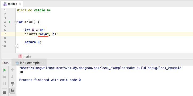The height and width of the screenshot is (96, 193).
Task: Rerun lsn1_example with the green play button
Action: tap(5, 70)
